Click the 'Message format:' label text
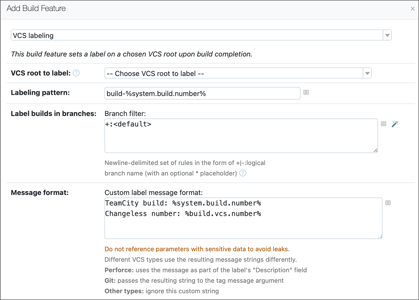Viewport: 419px width, 300px height. coord(40,192)
